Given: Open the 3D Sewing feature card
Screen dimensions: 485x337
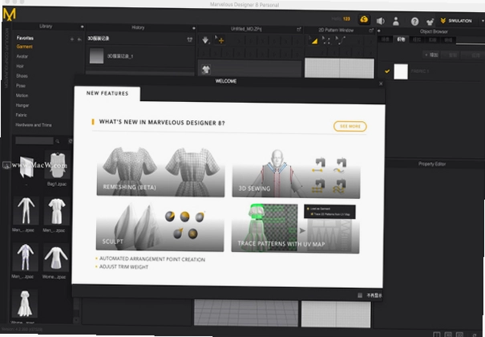Looking at the screenshot, I should pyautogui.click(x=296, y=173).
